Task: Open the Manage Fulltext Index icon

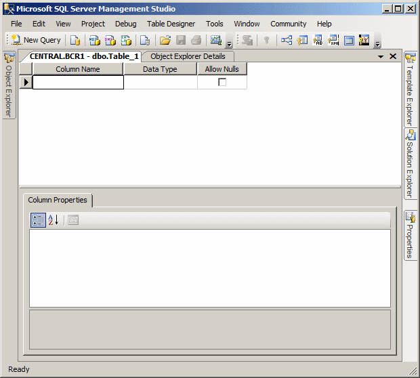Action: [318, 40]
